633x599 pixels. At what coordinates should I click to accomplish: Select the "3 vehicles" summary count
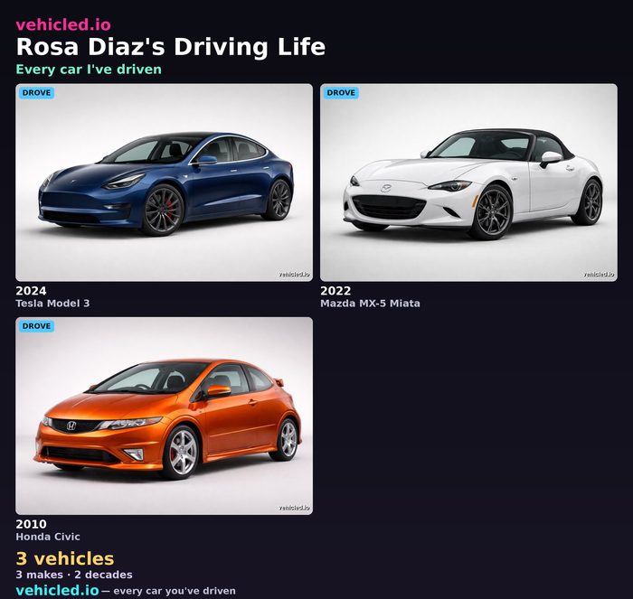coord(65,558)
